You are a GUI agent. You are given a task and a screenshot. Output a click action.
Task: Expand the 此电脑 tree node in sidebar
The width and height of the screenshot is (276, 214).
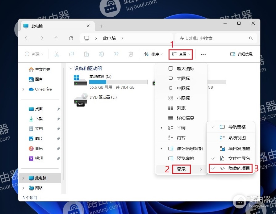pyautogui.click(x=23, y=178)
